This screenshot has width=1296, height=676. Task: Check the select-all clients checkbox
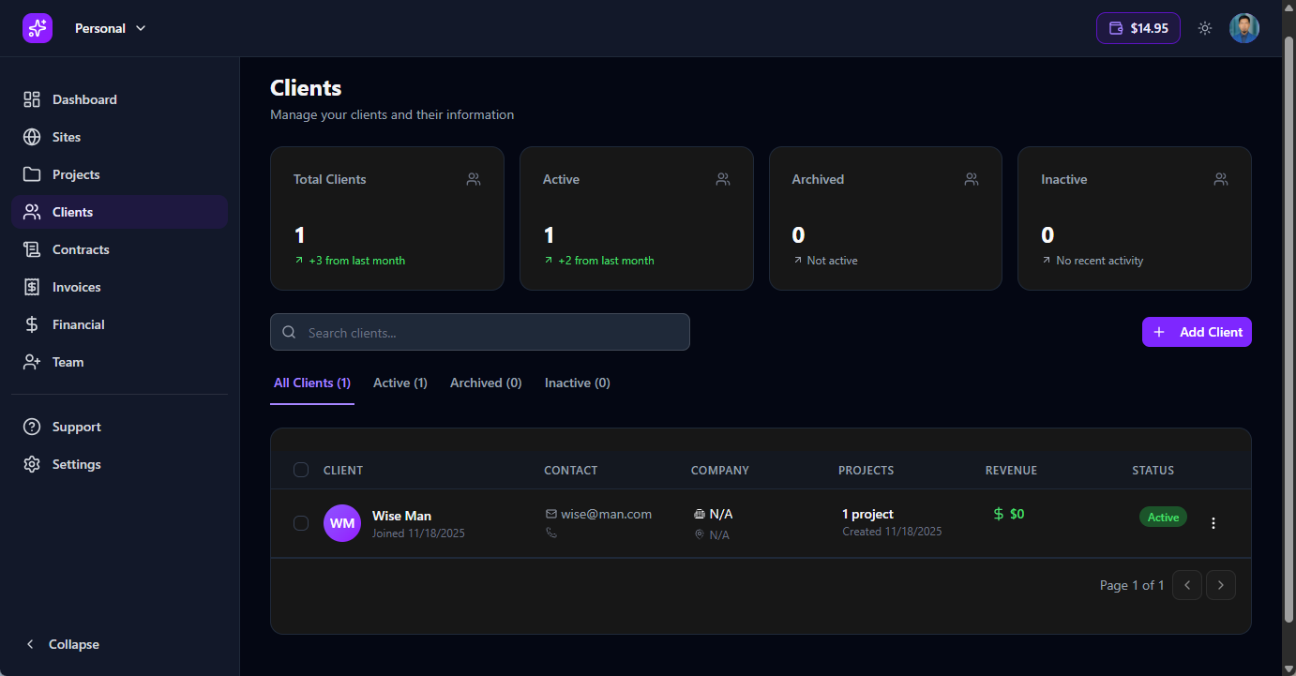coord(301,470)
